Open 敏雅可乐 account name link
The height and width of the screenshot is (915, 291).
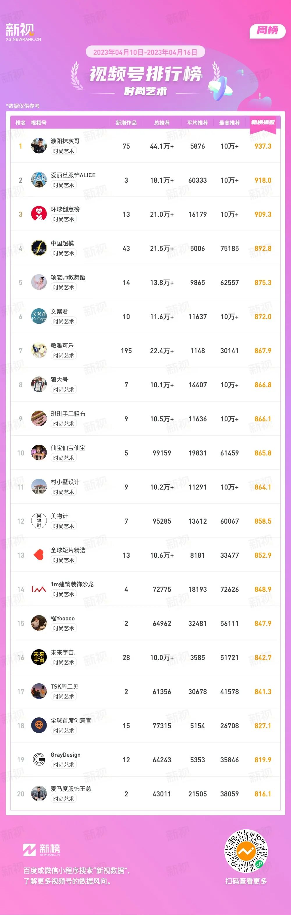coord(62,346)
